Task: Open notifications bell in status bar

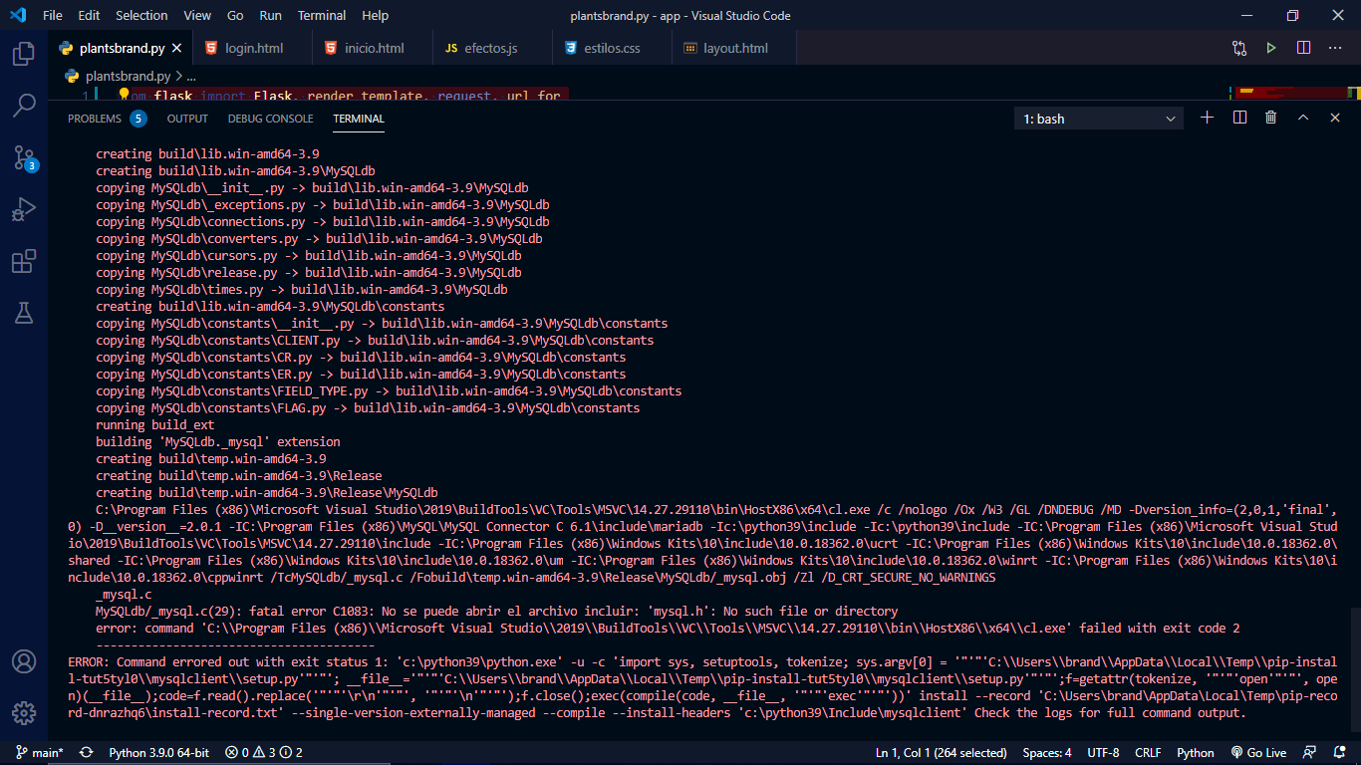Action: (x=1338, y=753)
